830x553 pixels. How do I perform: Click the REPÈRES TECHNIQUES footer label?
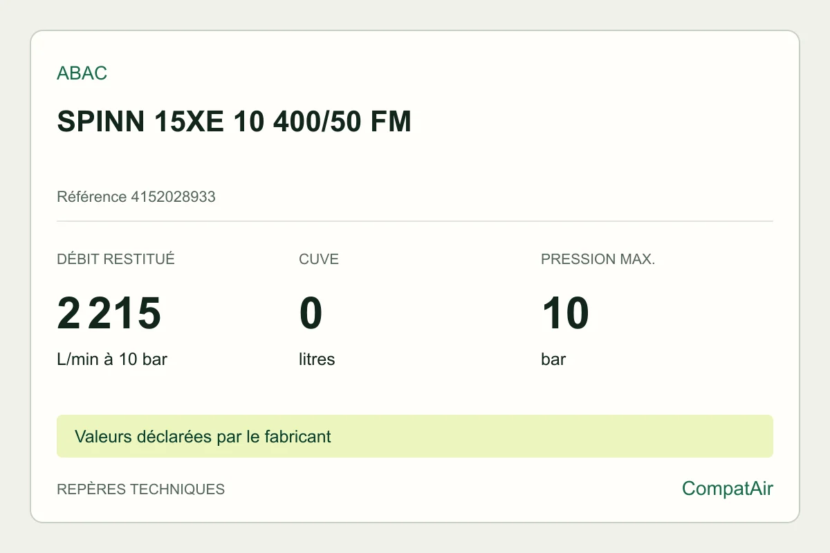click(140, 489)
